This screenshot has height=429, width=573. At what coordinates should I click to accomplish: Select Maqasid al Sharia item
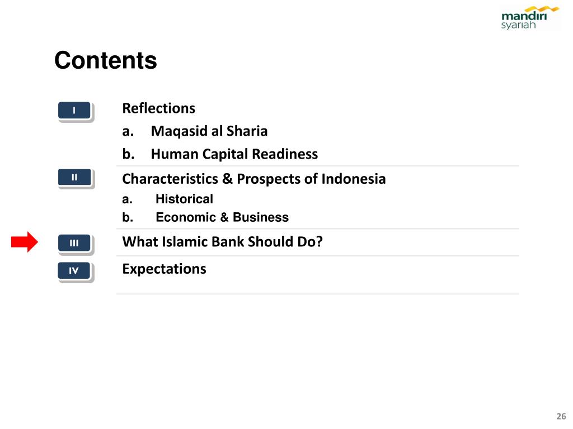pyautogui.click(x=209, y=131)
